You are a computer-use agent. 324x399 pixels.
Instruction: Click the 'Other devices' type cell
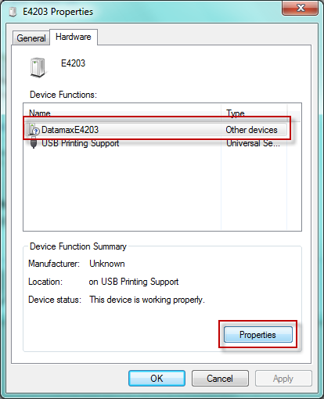(251, 130)
